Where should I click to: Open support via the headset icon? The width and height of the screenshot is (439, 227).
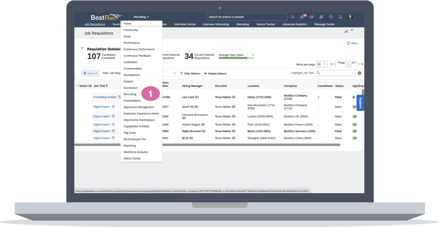pos(331,17)
